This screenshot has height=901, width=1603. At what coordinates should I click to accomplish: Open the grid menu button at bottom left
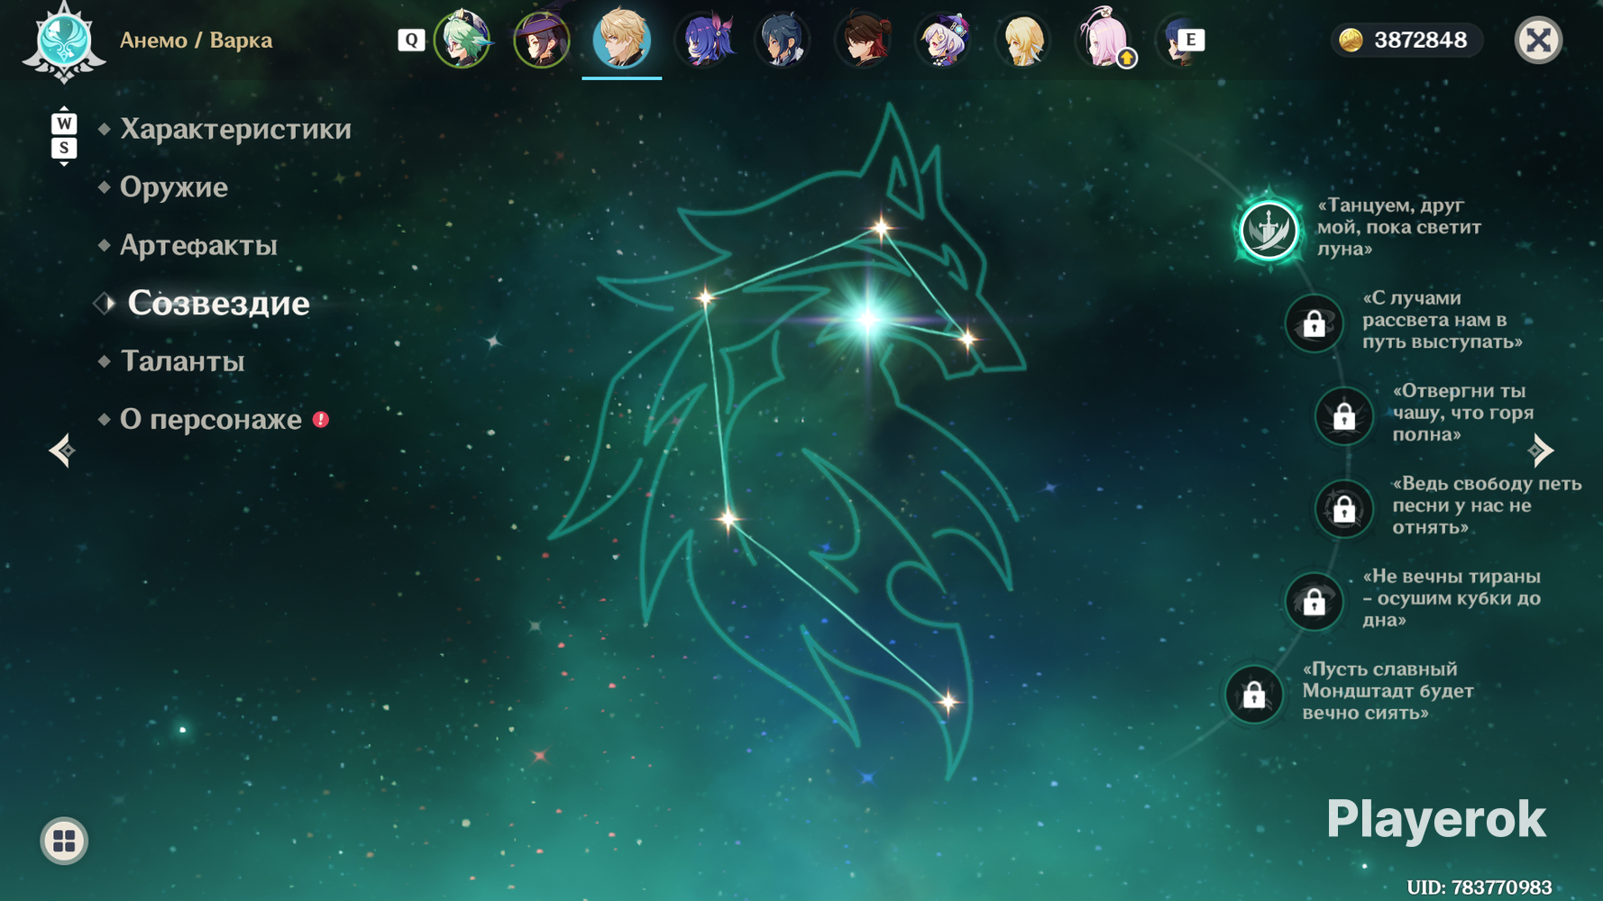pos(64,841)
